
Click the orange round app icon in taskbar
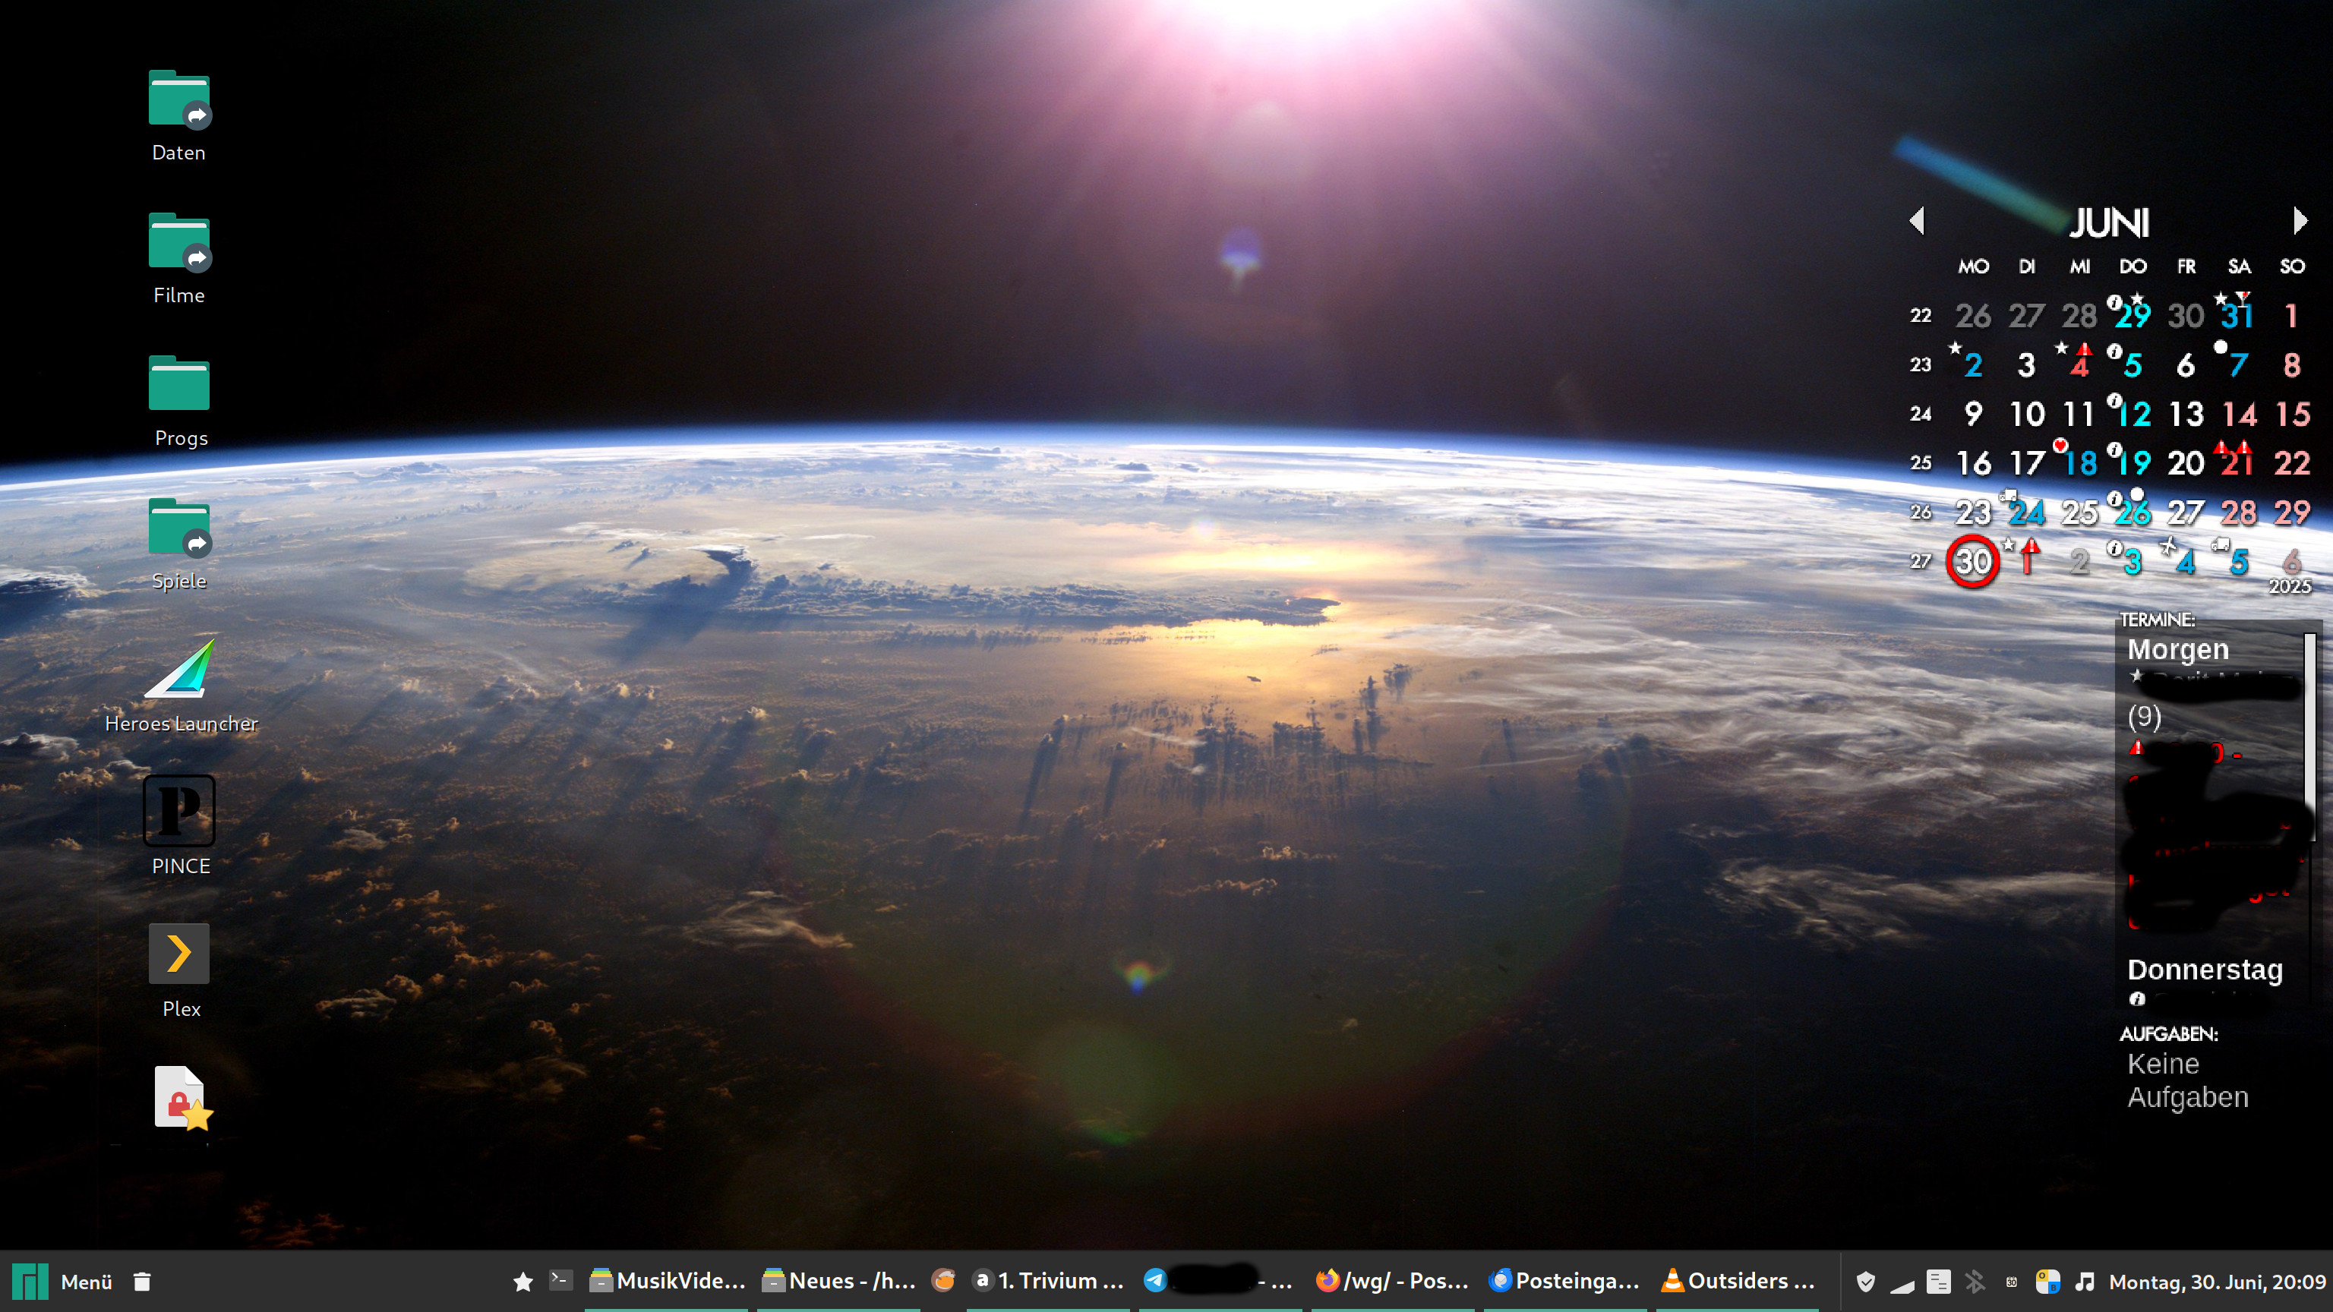click(x=942, y=1281)
